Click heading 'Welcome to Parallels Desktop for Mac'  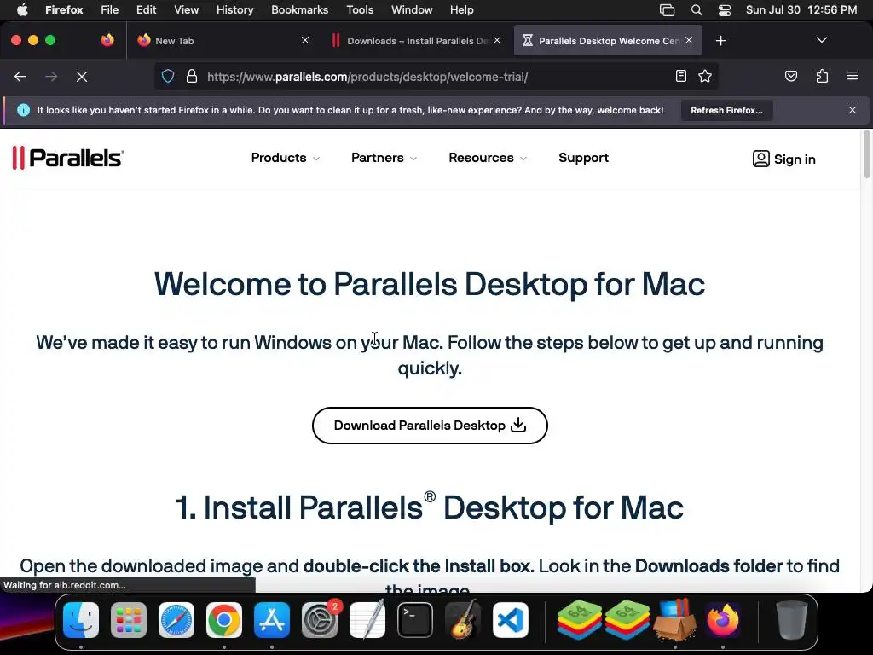pos(430,284)
